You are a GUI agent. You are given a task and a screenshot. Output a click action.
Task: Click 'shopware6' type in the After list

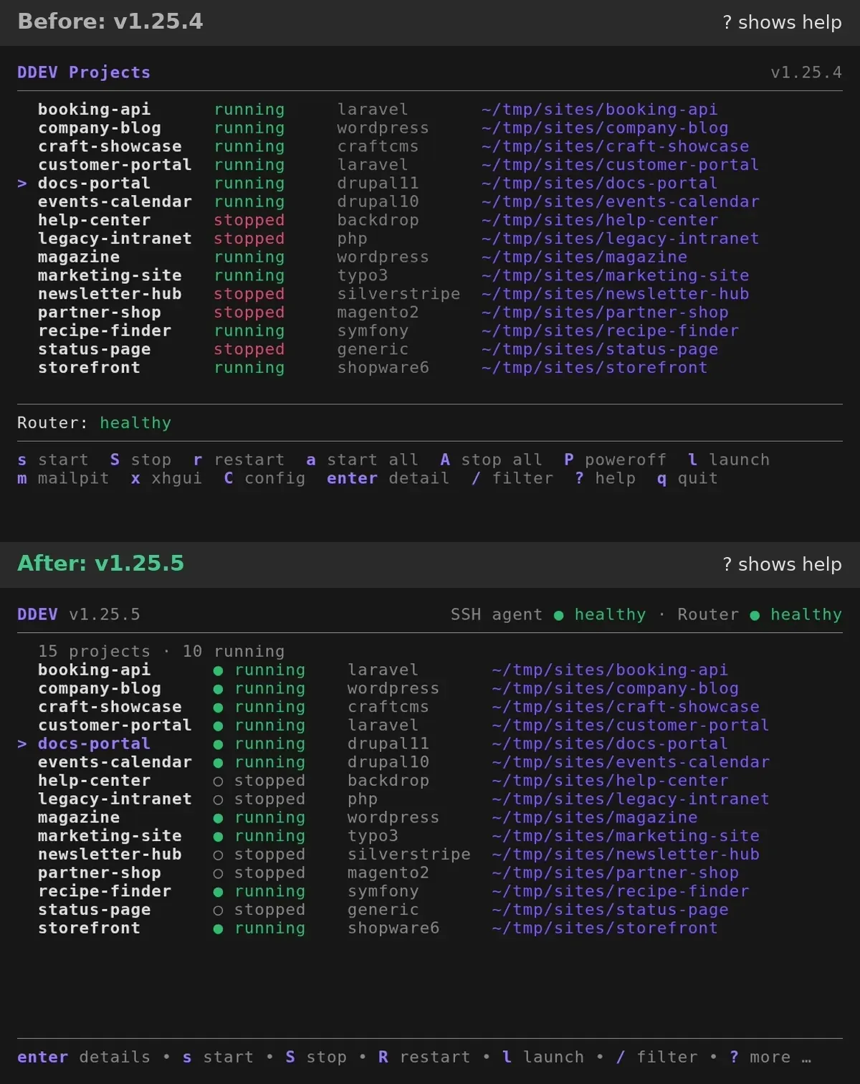tap(393, 928)
